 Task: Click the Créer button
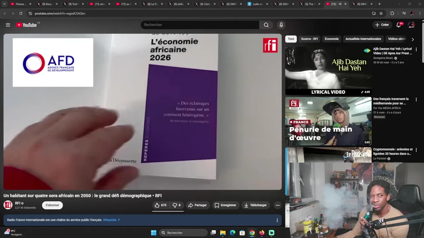click(x=382, y=25)
